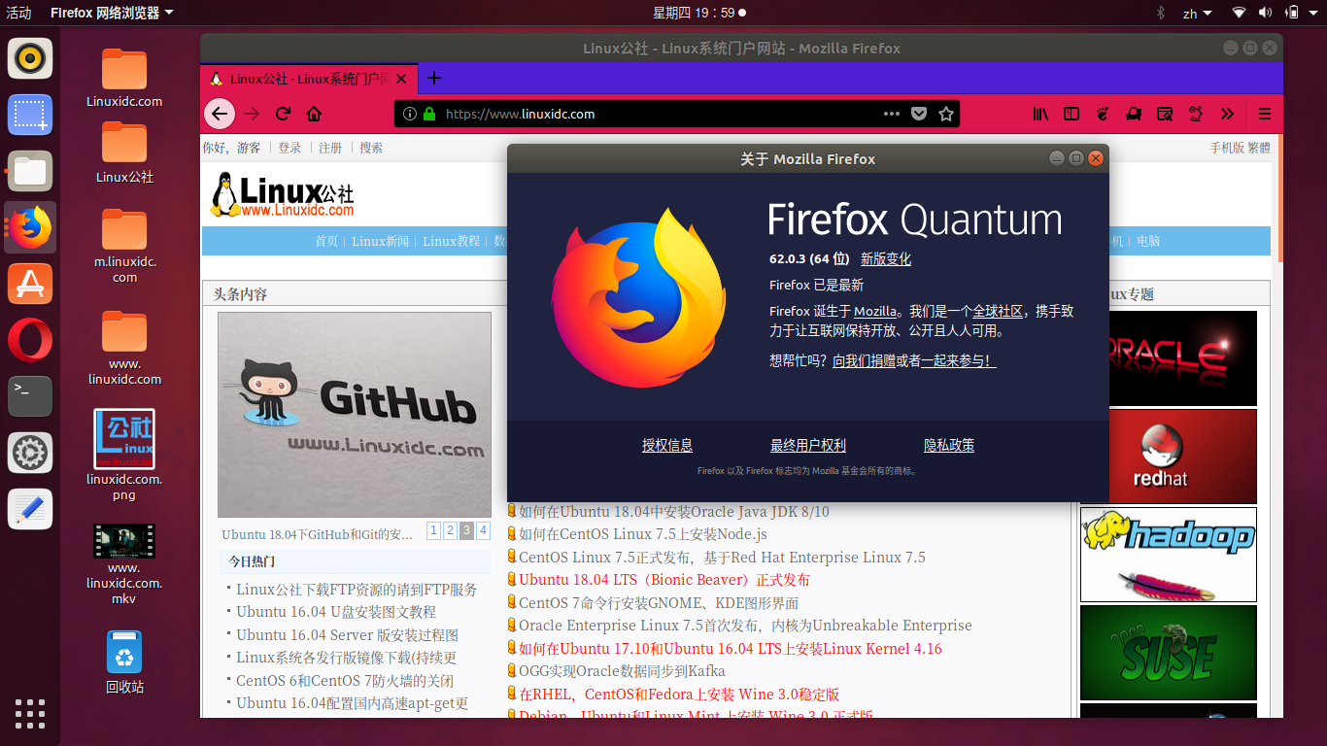Go to the Firefox home page

[314, 114]
